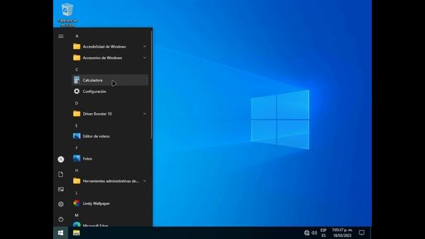Screen dimensions: 425x239
Task: Select the letter L group header
Action: pos(76,193)
